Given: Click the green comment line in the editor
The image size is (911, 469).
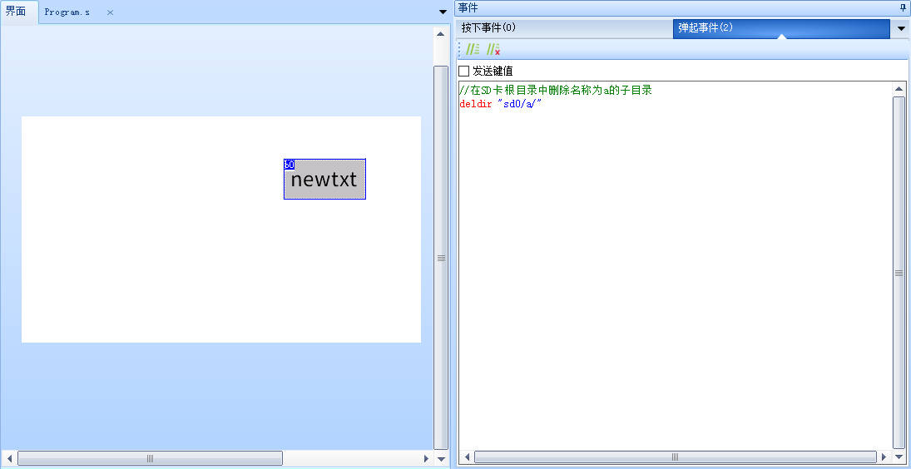Looking at the screenshot, I should tap(555, 90).
